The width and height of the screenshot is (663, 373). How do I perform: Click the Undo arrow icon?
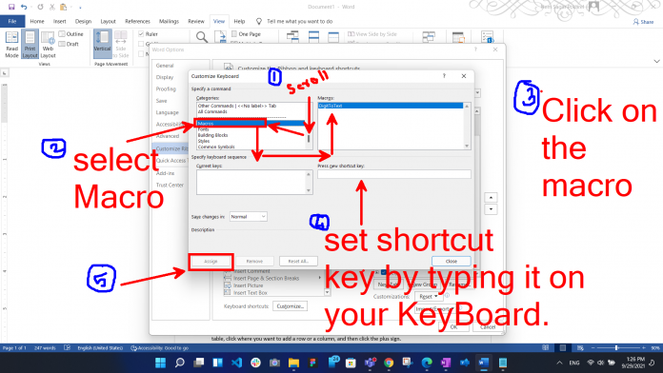click(24, 7)
